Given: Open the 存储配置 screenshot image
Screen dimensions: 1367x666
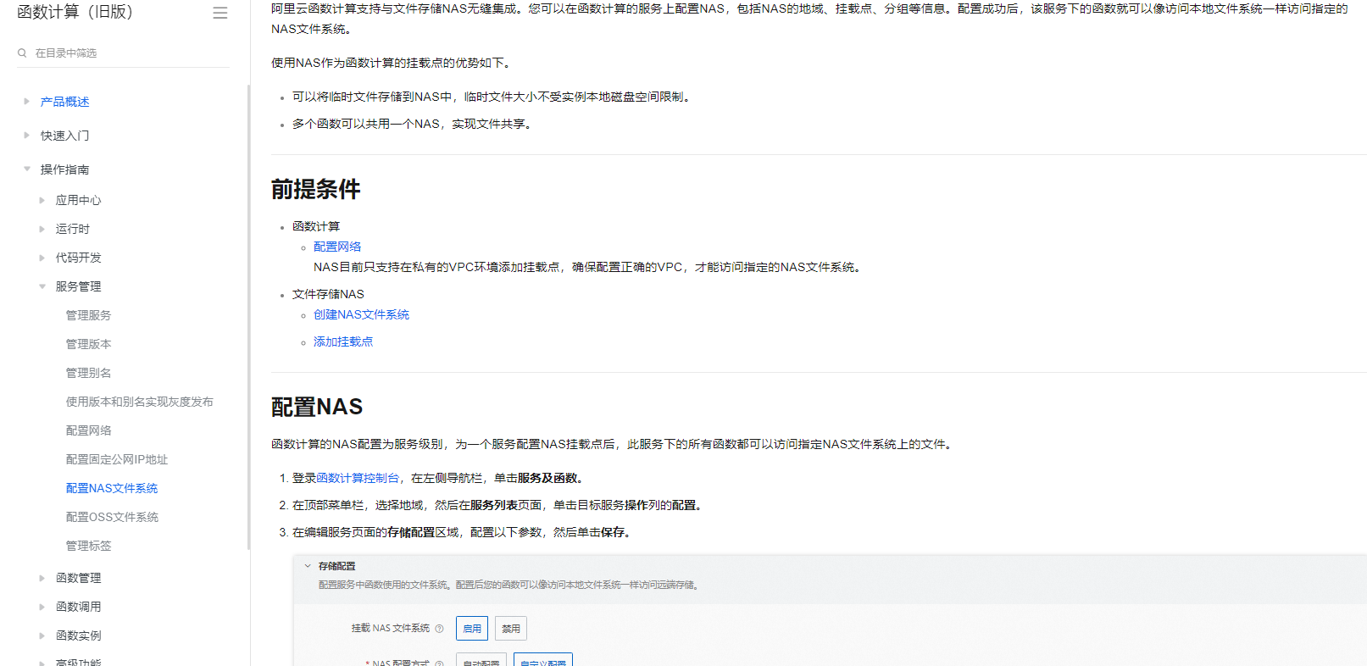Looking at the screenshot, I should [x=830, y=610].
